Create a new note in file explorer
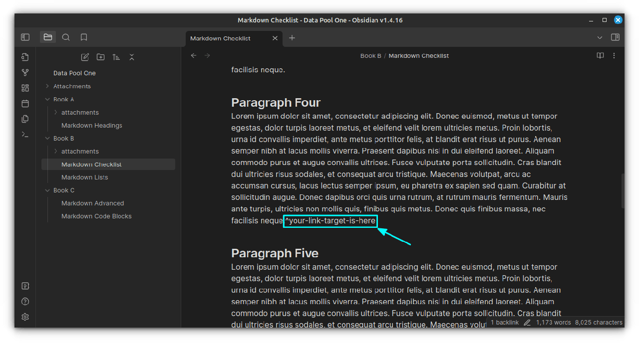The width and height of the screenshot is (639, 343). 85,57
